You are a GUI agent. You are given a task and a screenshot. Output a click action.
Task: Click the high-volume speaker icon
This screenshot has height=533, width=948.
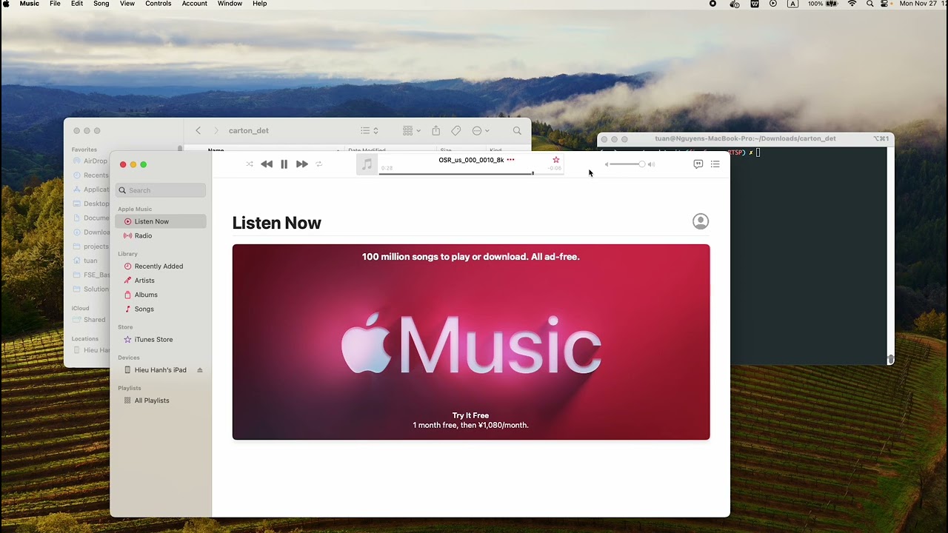pos(651,164)
